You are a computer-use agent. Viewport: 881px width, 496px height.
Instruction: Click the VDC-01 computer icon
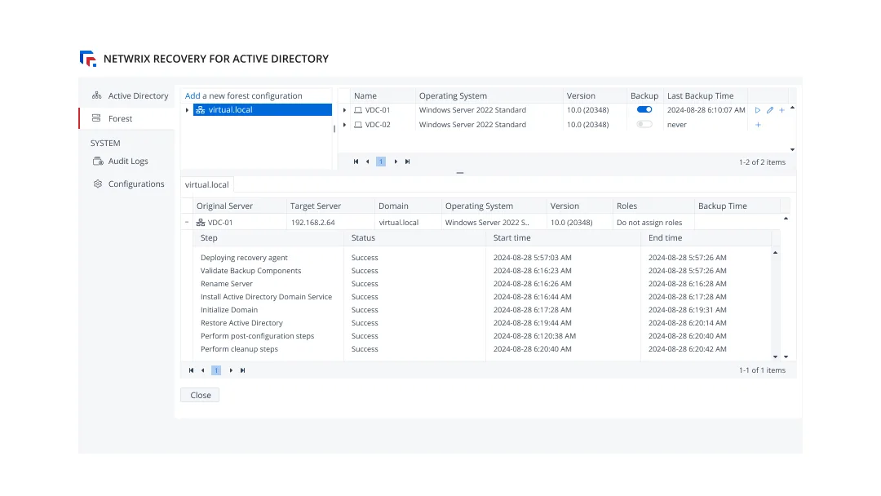(x=358, y=110)
